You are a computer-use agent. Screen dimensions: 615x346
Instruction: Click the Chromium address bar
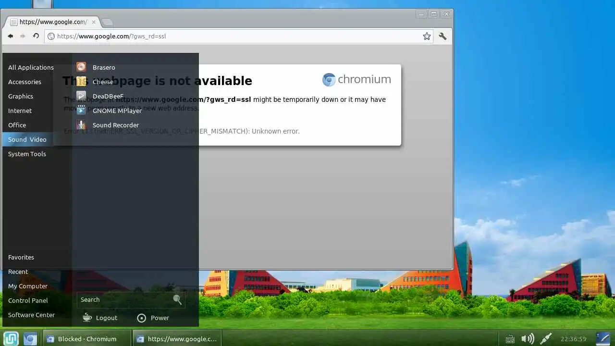coord(238,36)
